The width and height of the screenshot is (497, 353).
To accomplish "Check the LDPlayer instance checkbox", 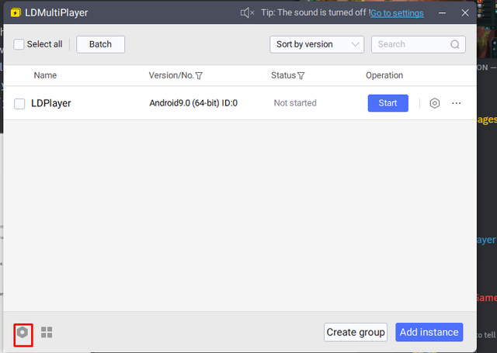I will point(19,103).
